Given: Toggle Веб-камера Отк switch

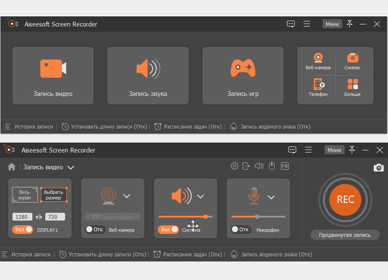Looking at the screenshot, I should tap(96, 230).
